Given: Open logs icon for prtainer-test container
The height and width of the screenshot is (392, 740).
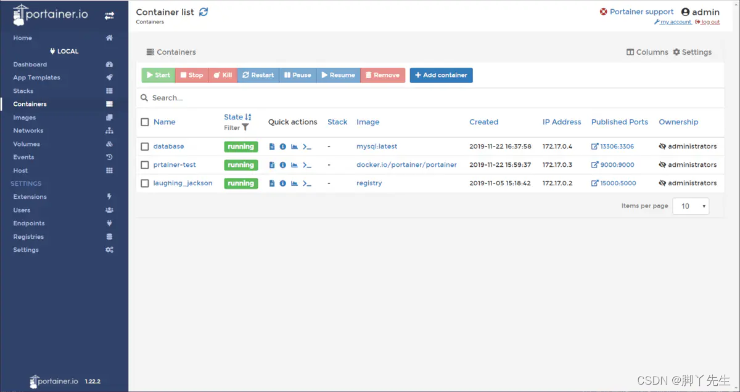Looking at the screenshot, I should (x=272, y=165).
